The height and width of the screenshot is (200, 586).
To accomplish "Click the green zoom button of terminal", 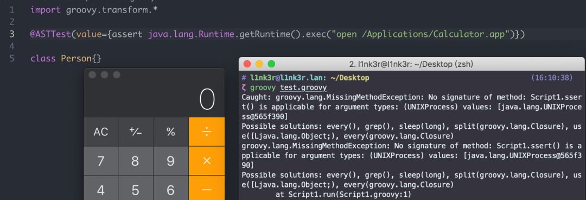I will 271,64.
